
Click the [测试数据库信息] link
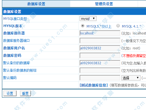click(x=94, y=85)
